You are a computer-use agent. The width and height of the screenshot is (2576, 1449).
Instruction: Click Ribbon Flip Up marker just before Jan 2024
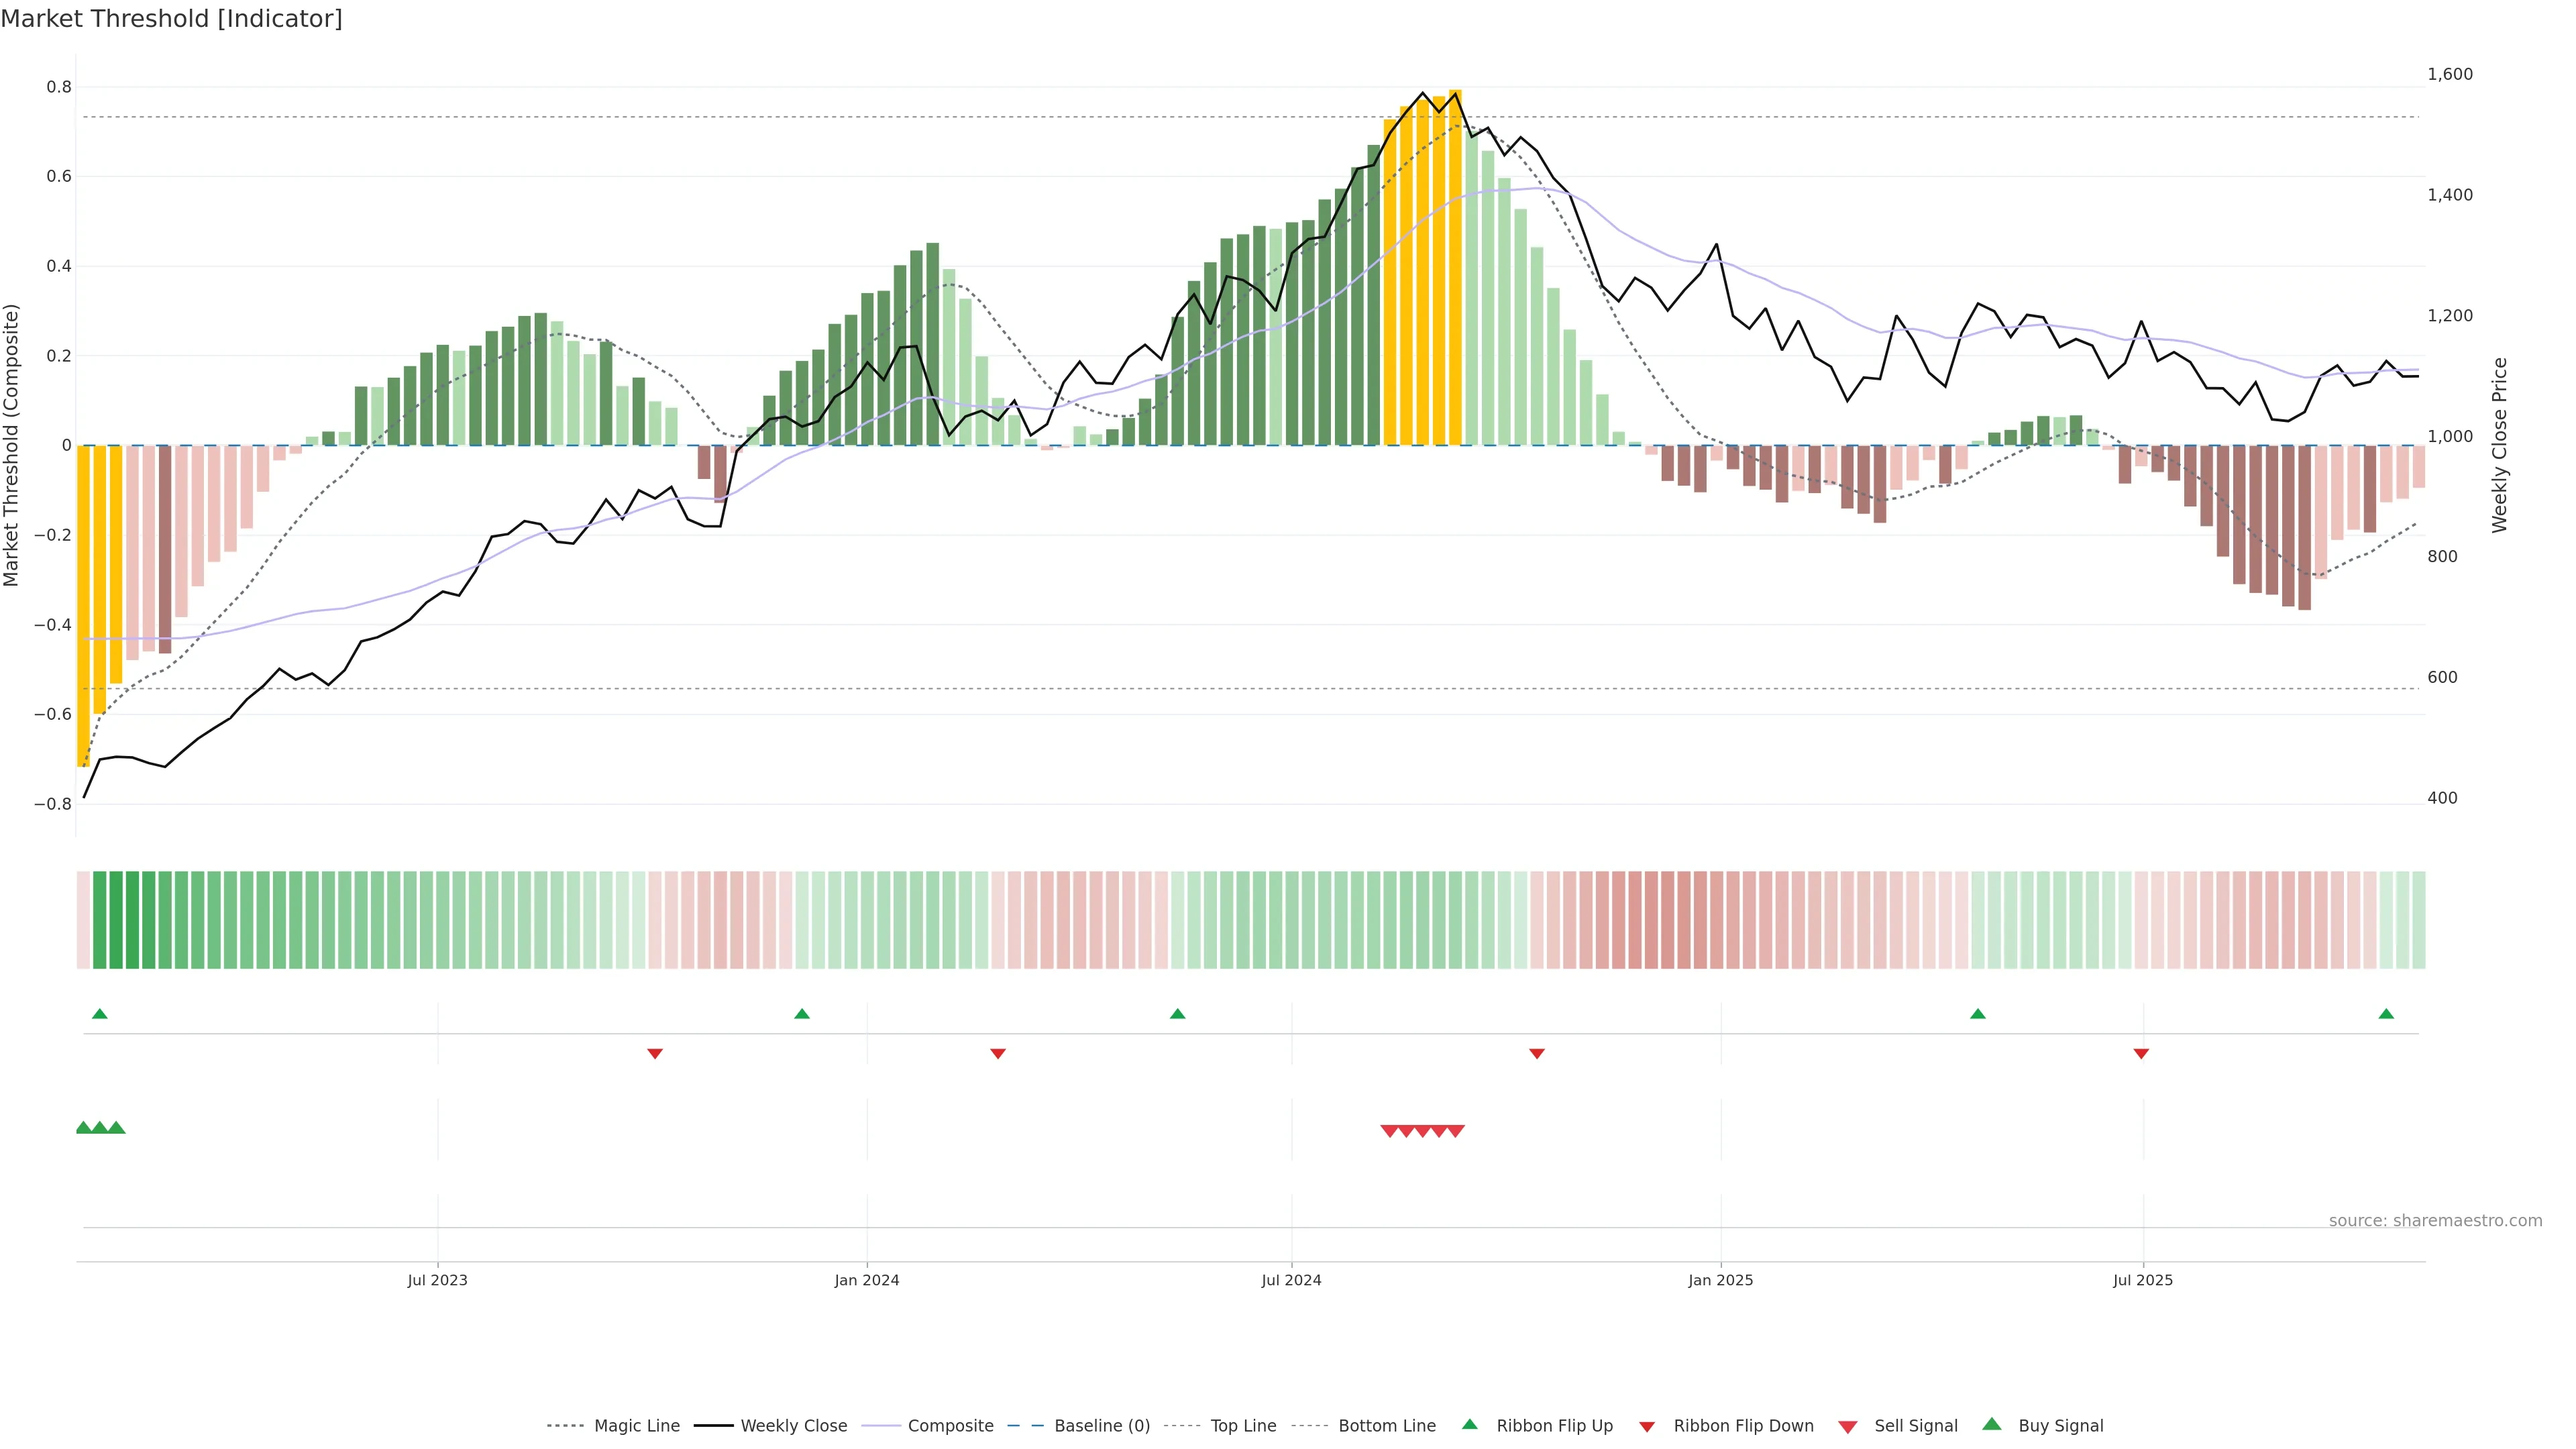(x=801, y=1014)
